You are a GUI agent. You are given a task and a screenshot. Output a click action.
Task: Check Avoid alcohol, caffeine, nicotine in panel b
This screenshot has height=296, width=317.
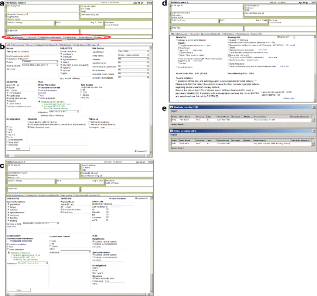click(29, 122)
